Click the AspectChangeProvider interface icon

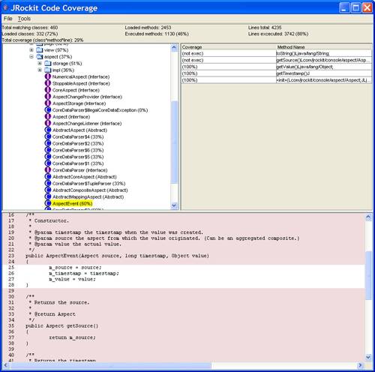point(48,97)
